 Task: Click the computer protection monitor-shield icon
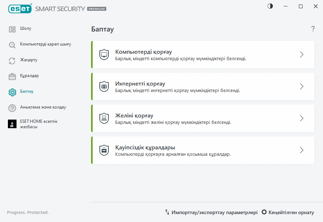coord(104,54)
